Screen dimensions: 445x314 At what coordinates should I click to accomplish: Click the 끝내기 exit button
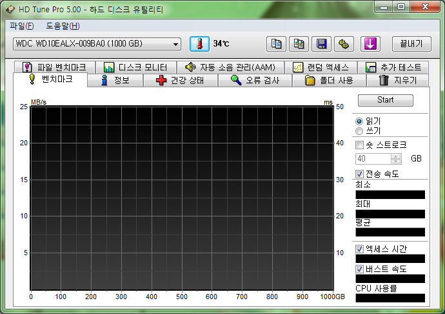pos(411,44)
